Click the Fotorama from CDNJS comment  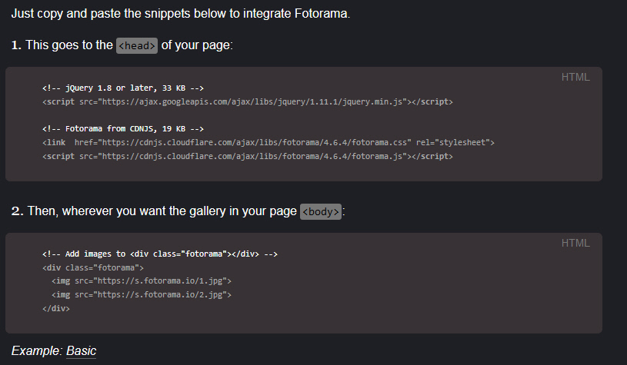(x=123, y=128)
